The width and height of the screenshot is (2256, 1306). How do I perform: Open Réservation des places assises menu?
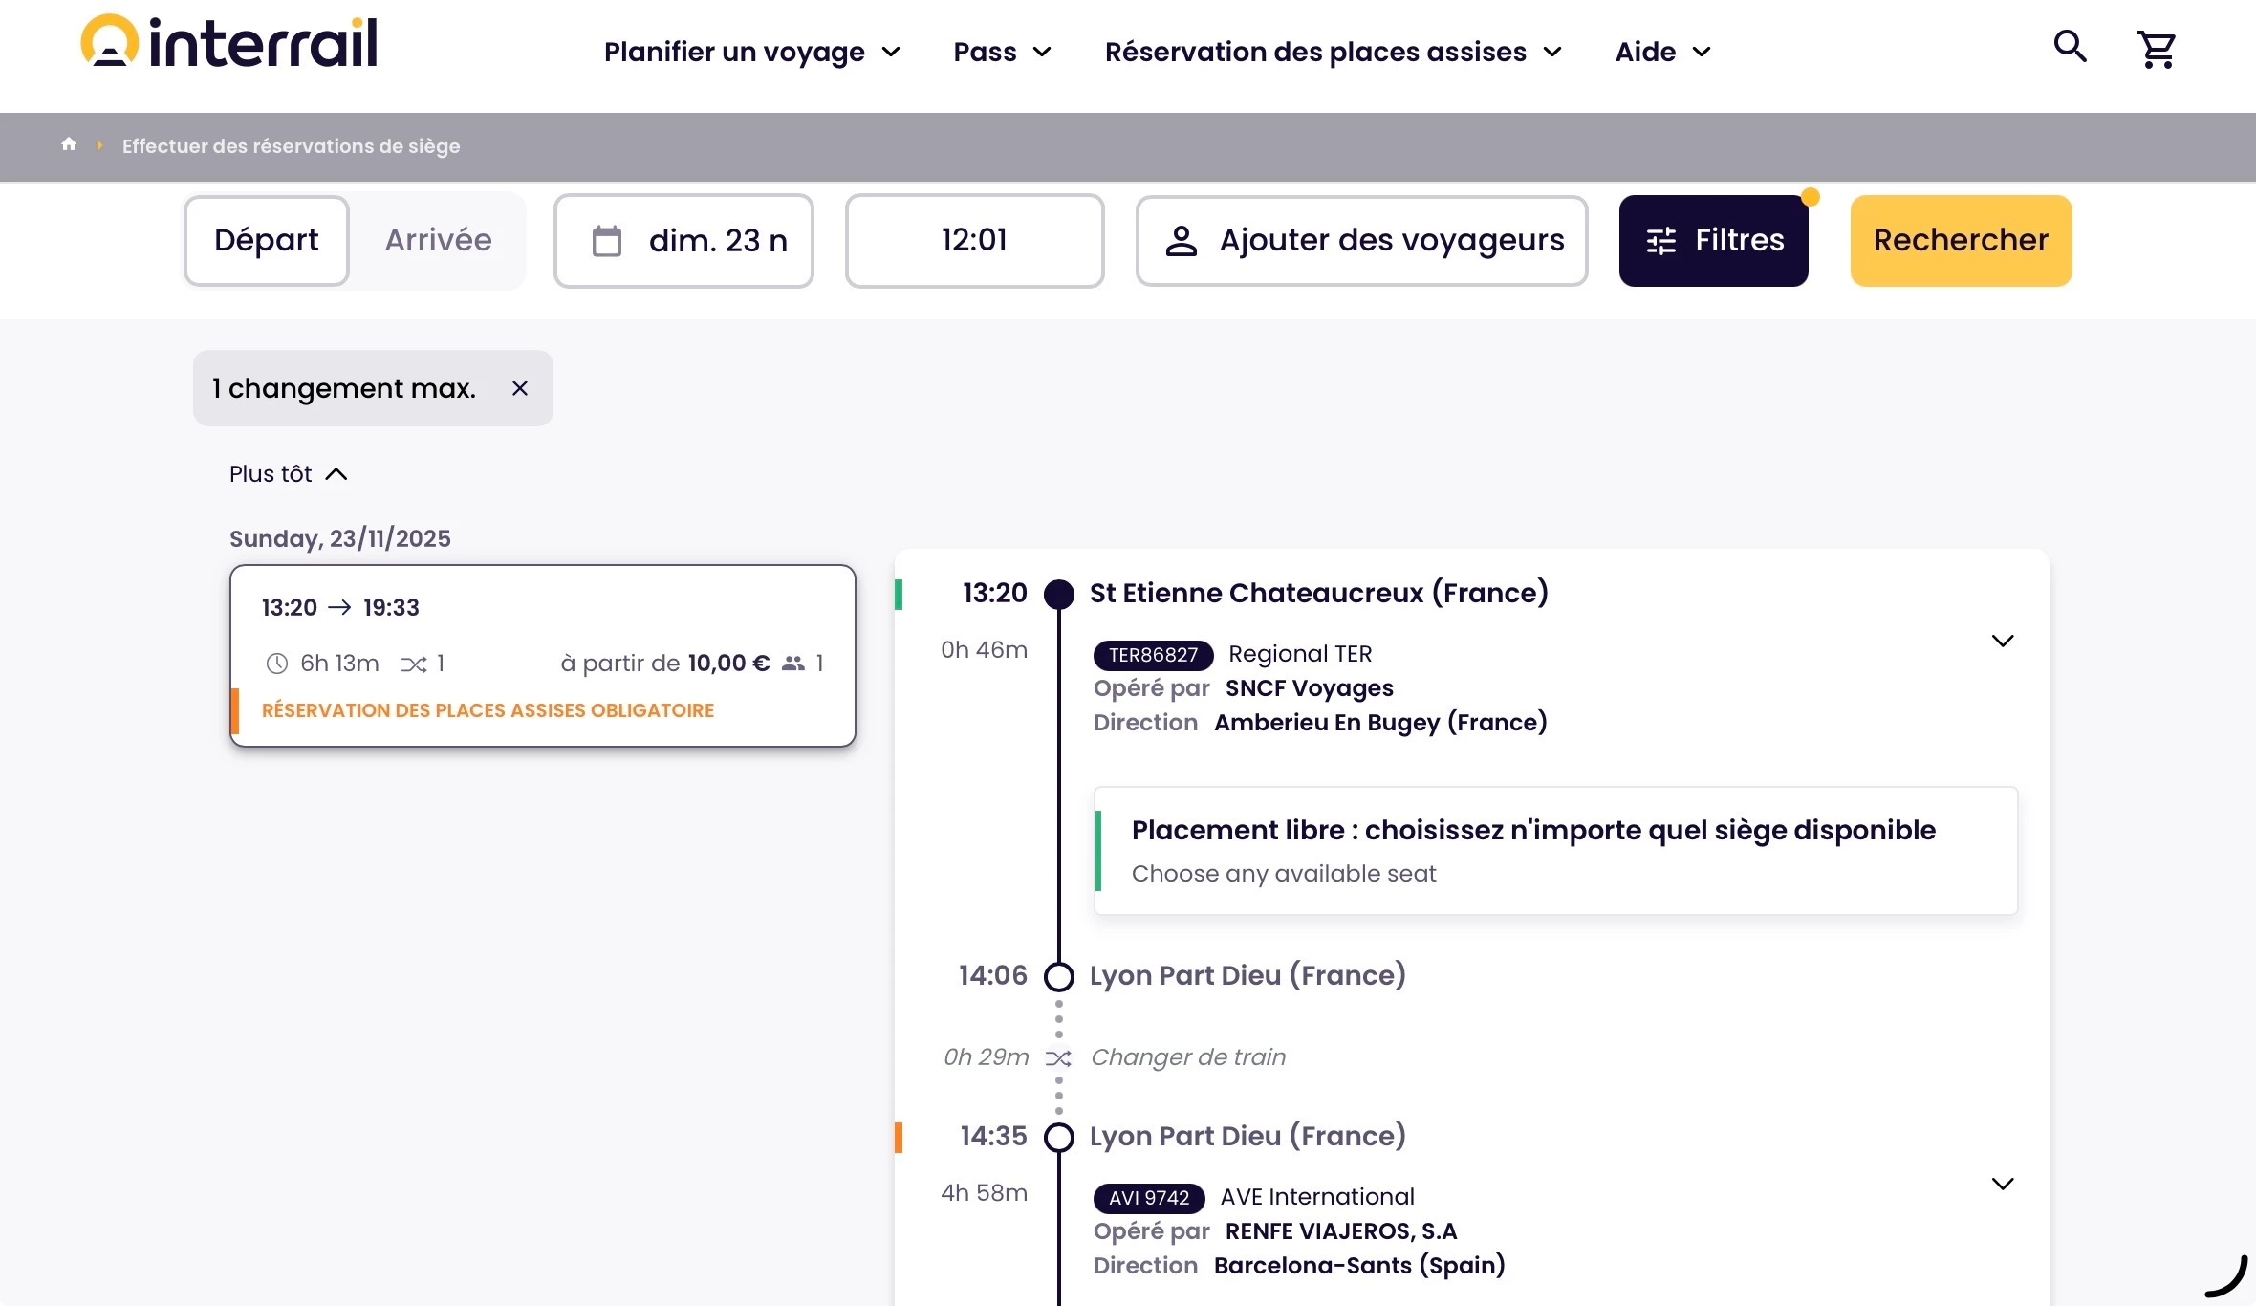tap(1333, 52)
